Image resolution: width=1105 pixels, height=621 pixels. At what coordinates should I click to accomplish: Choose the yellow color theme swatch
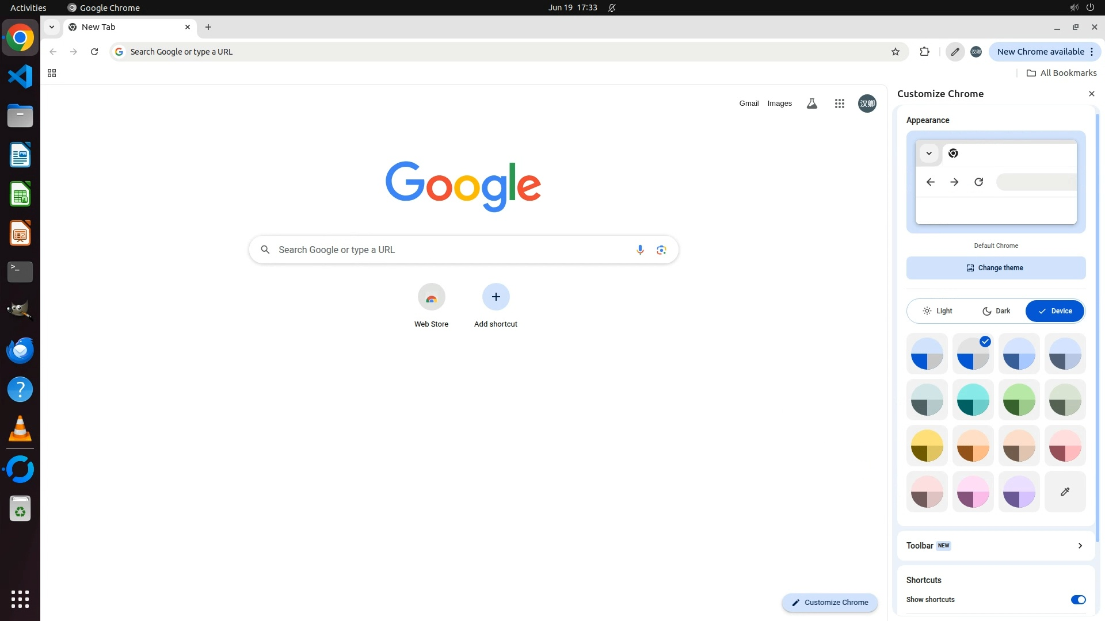tap(927, 446)
